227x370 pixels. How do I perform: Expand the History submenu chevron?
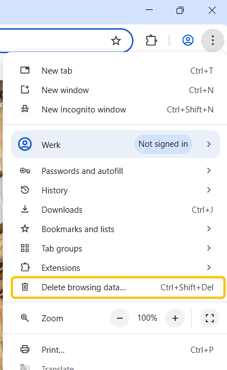[209, 190]
